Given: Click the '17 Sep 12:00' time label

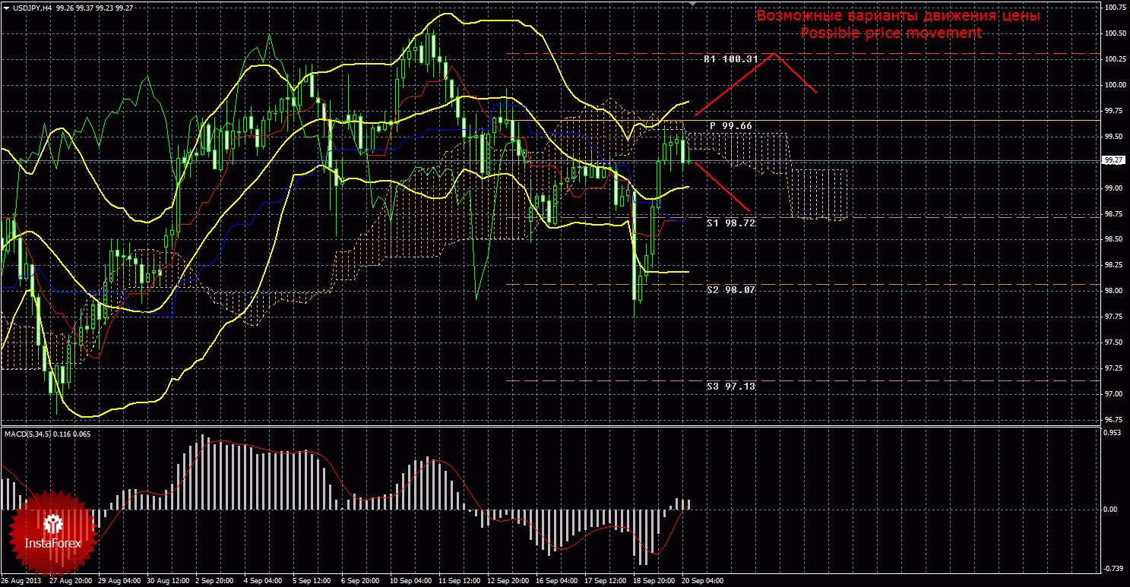Looking at the screenshot, I should pyautogui.click(x=605, y=581).
